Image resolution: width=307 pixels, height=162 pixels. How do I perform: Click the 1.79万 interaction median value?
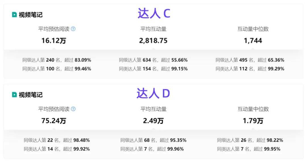[x=253, y=121]
